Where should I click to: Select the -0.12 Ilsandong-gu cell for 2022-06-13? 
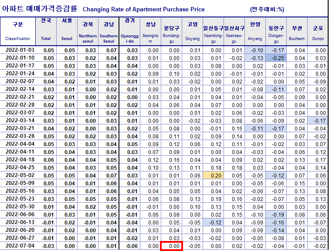click(x=214, y=222)
